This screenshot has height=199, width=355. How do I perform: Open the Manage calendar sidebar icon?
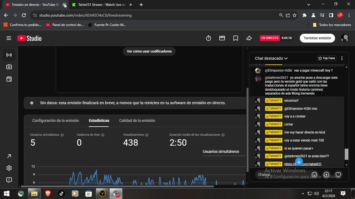(x=9, y=79)
